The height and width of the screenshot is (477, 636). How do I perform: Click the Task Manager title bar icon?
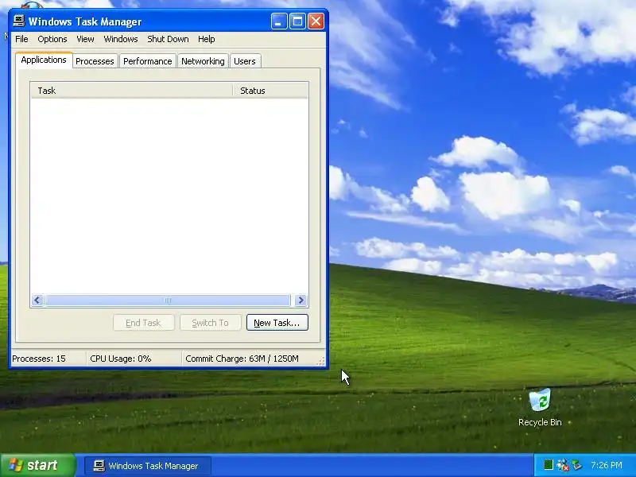point(18,21)
